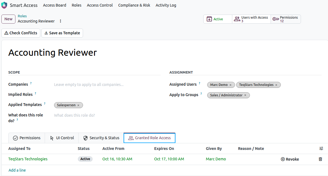Show help tooltip for Assigned Users
Screen dimensions: 328x176
[199, 83]
